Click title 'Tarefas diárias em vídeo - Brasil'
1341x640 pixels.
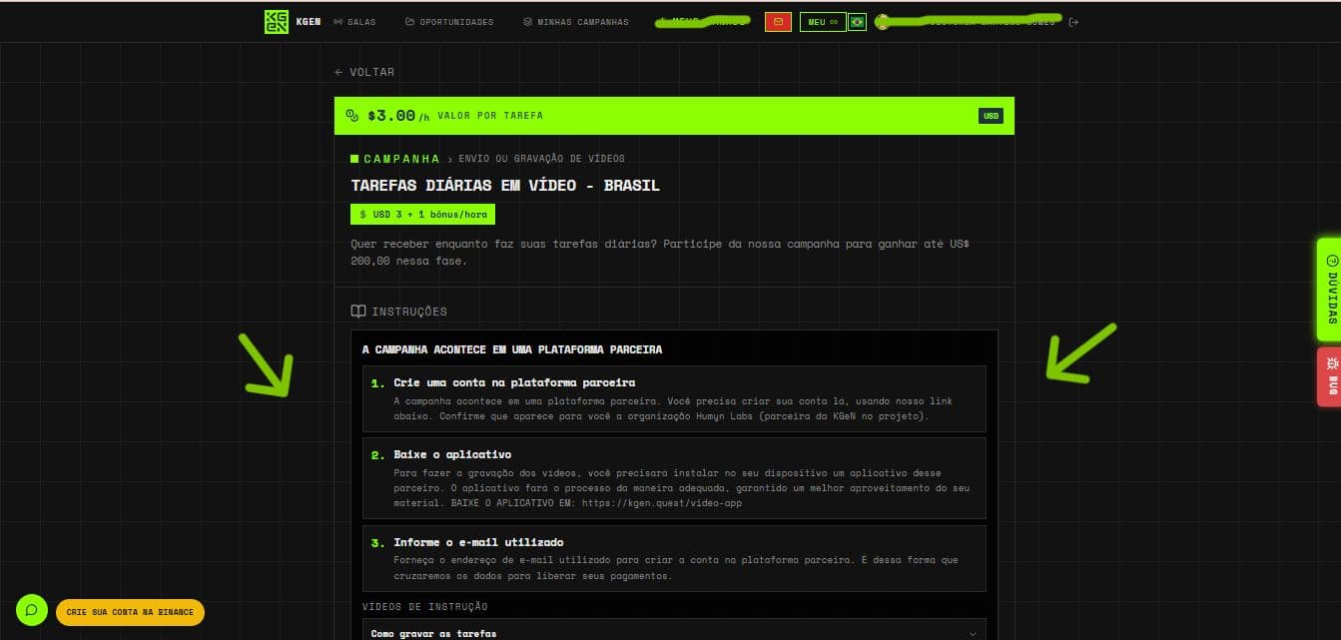[505, 186]
